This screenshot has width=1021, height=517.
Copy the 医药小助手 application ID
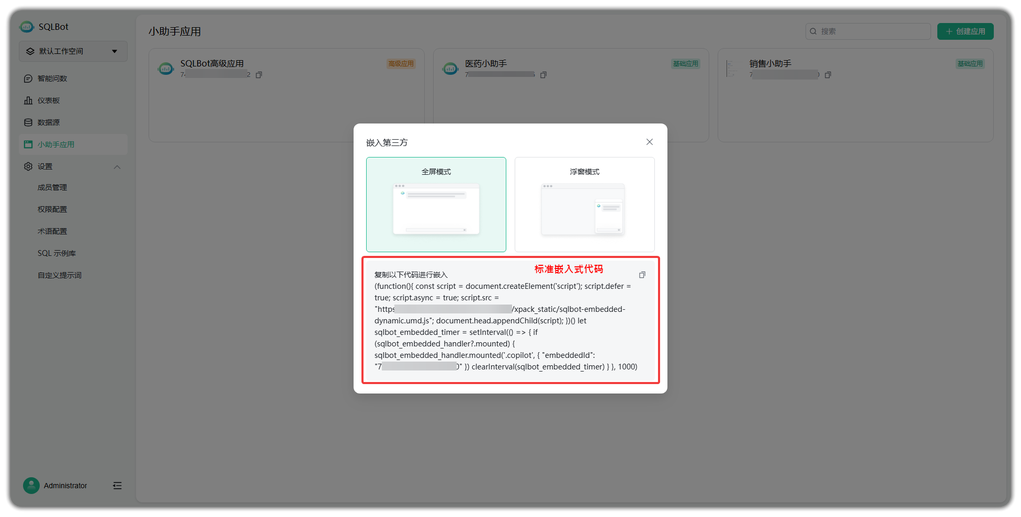point(543,74)
